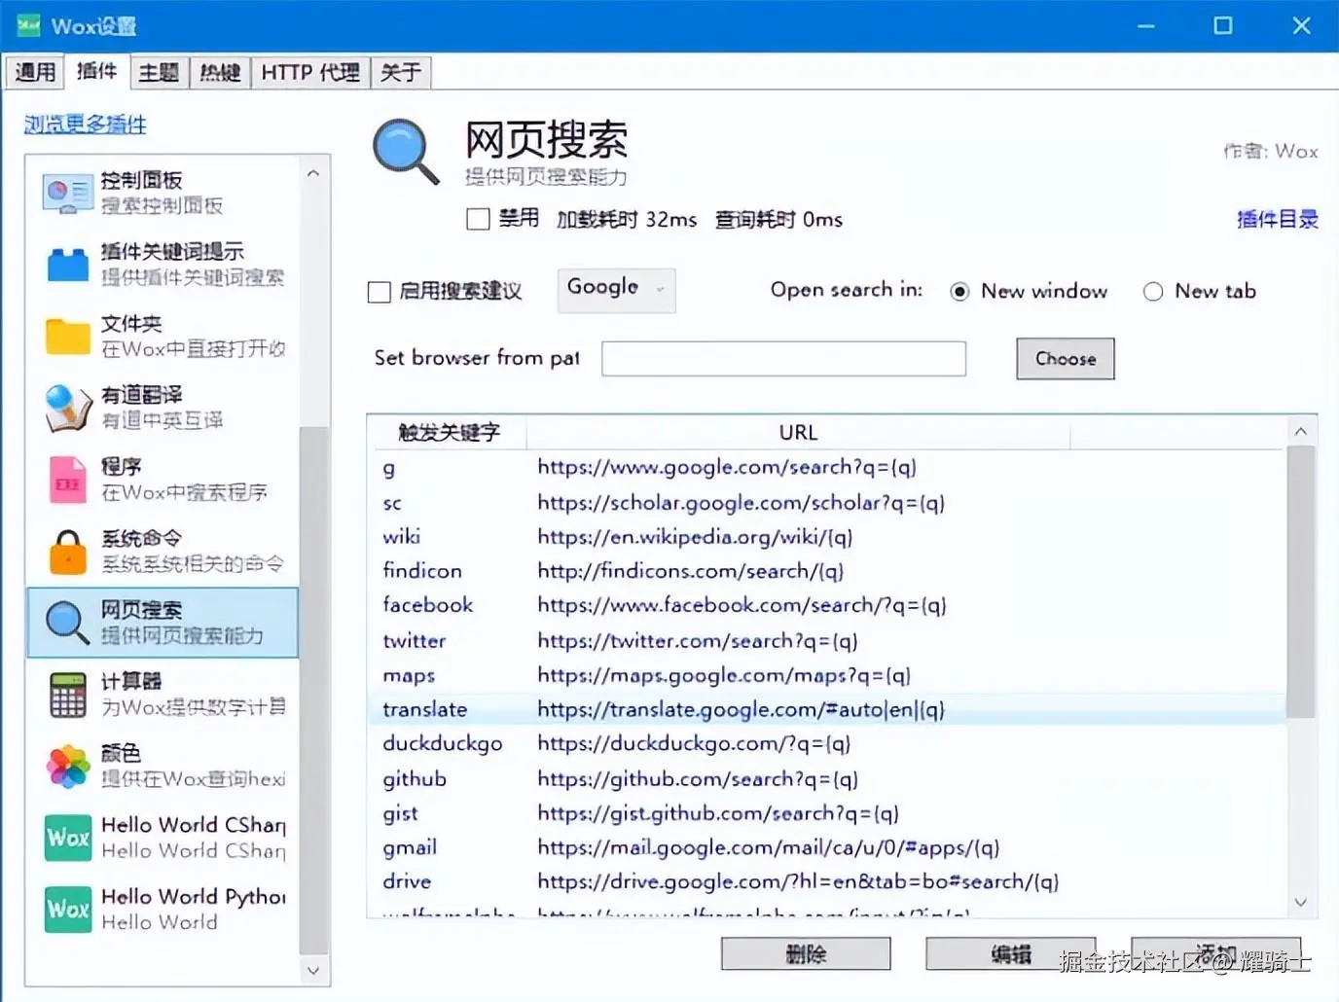Select the 有道翻译 plugin title
Screen dimensions: 1339x1002
142,395
